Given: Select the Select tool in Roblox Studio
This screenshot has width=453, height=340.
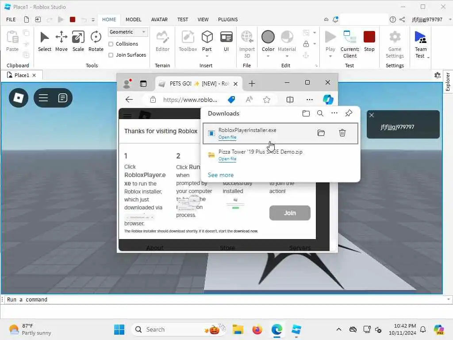Looking at the screenshot, I should tap(45, 41).
